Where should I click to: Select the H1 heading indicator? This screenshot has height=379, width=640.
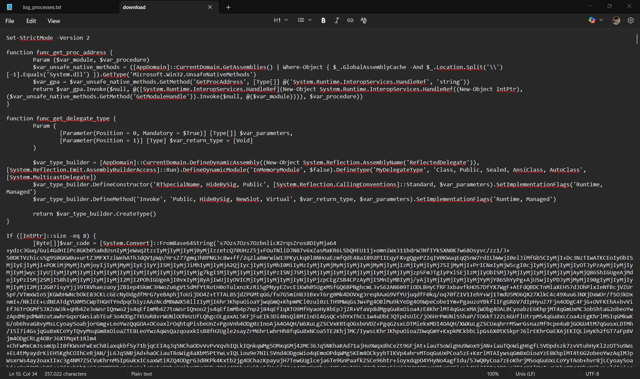(x=277, y=20)
